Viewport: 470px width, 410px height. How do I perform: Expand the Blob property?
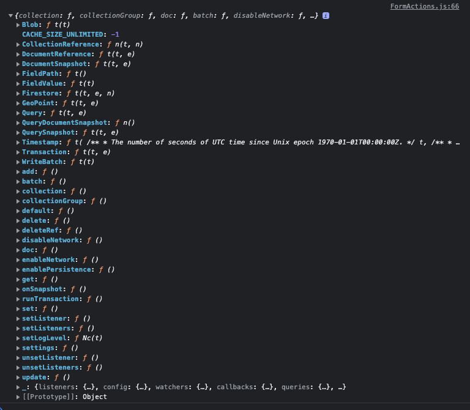(x=18, y=25)
